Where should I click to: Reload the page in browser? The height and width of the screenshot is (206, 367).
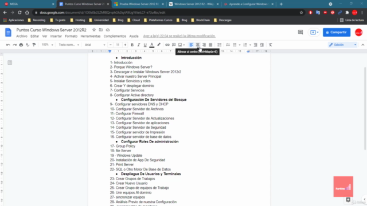[x=19, y=13]
